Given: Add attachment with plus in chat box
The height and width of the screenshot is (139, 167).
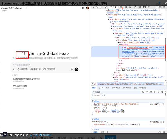Looking at the screenshot, I should tap(14, 69).
